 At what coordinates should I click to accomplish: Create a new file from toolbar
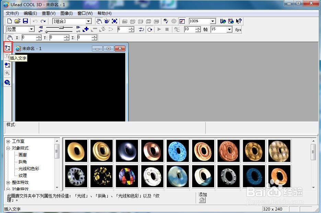[10, 21]
